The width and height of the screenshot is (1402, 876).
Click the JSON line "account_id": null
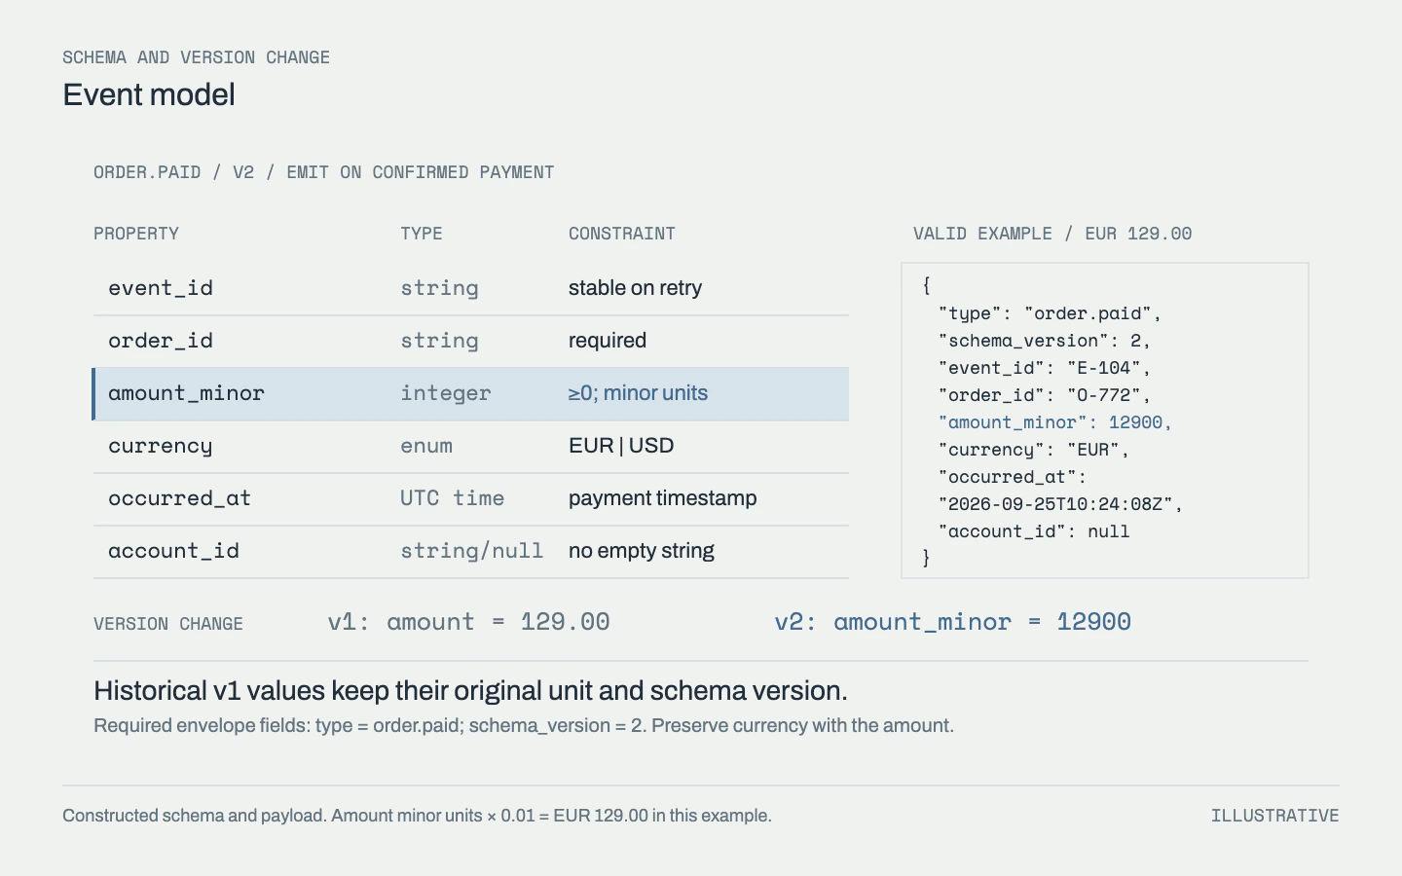click(x=1034, y=531)
